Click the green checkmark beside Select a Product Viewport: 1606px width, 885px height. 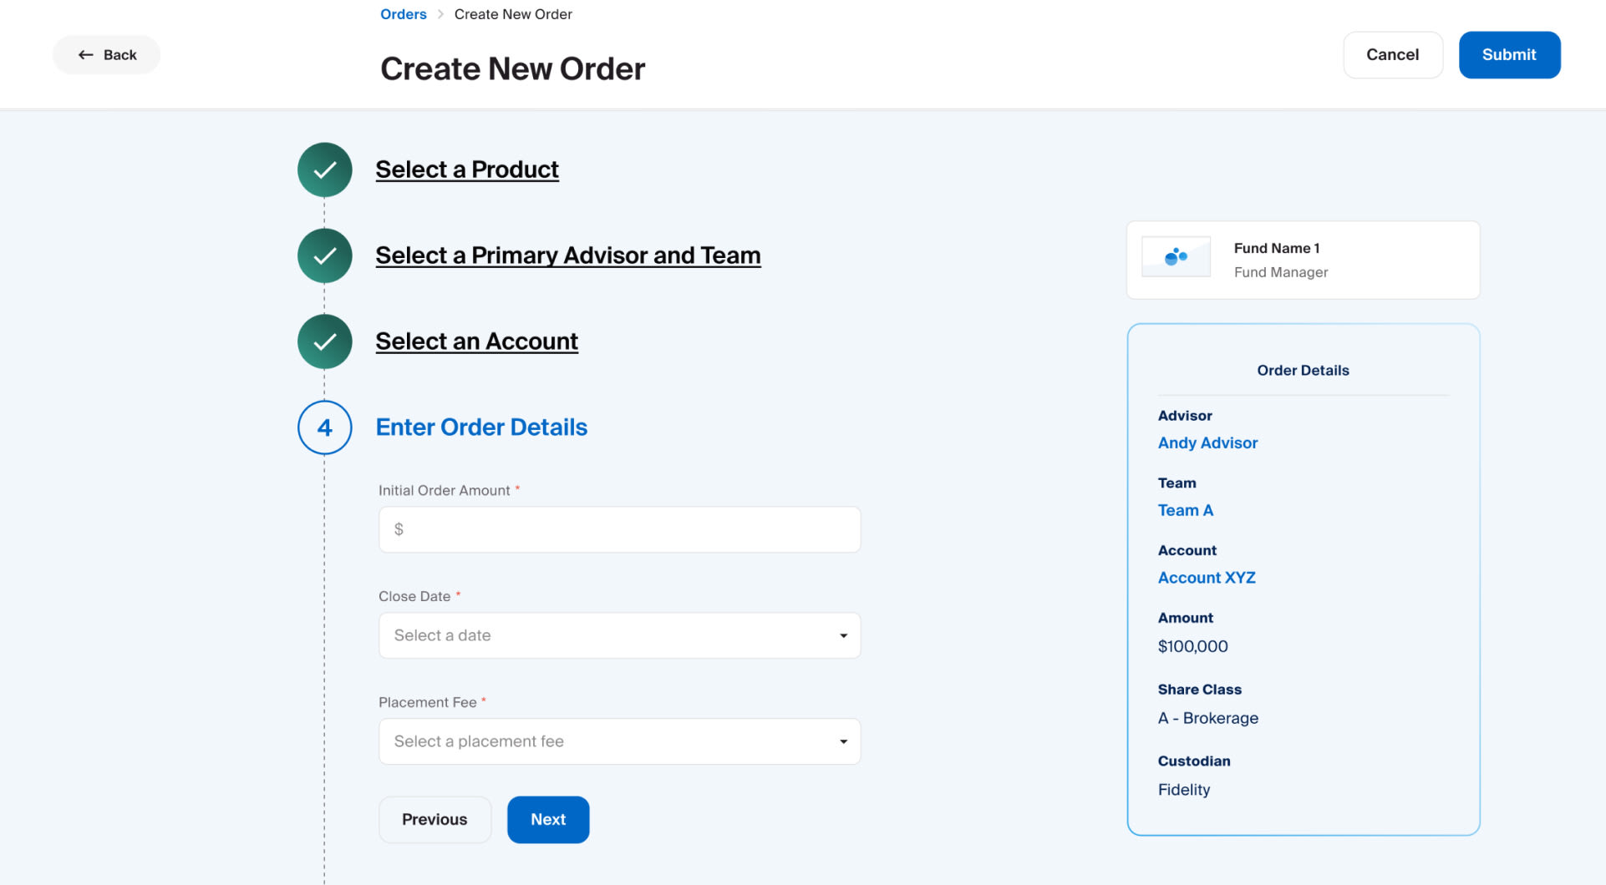tap(324, 169)
